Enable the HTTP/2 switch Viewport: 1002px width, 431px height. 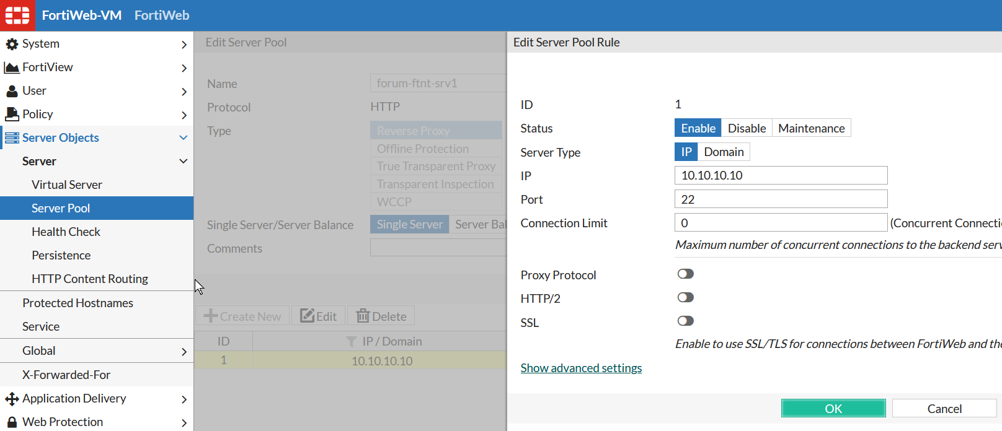click(685, 297)
